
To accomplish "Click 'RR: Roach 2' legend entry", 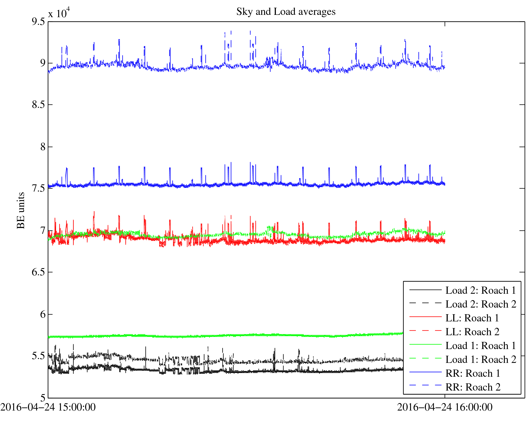I will click(x=473, y=387).
